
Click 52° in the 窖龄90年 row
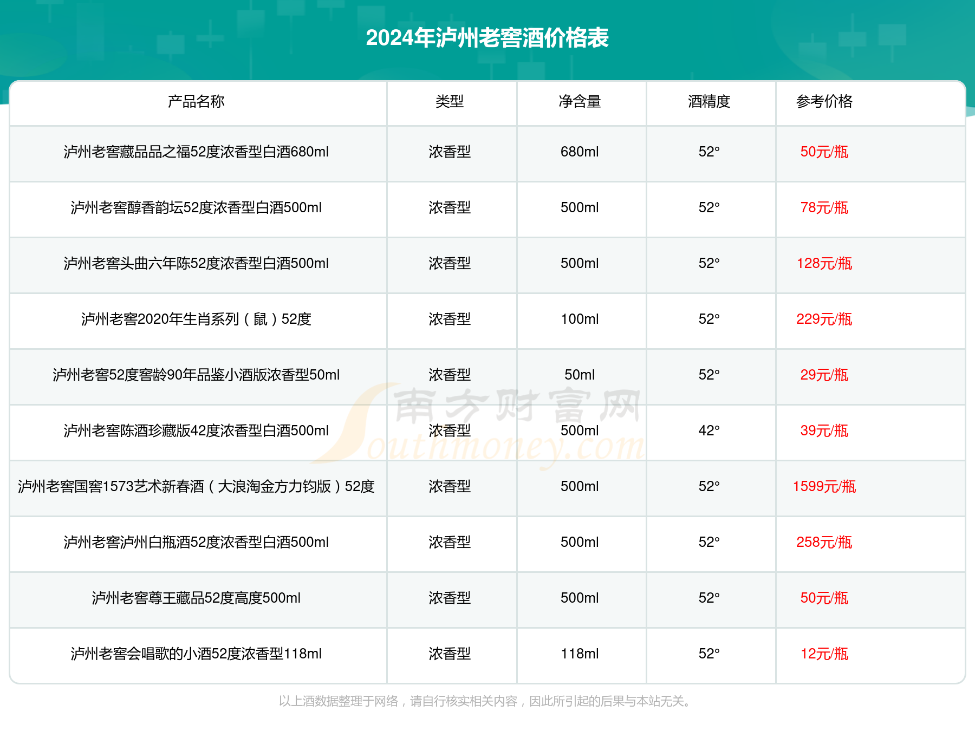pyautogui.click(x=709, y=375)
